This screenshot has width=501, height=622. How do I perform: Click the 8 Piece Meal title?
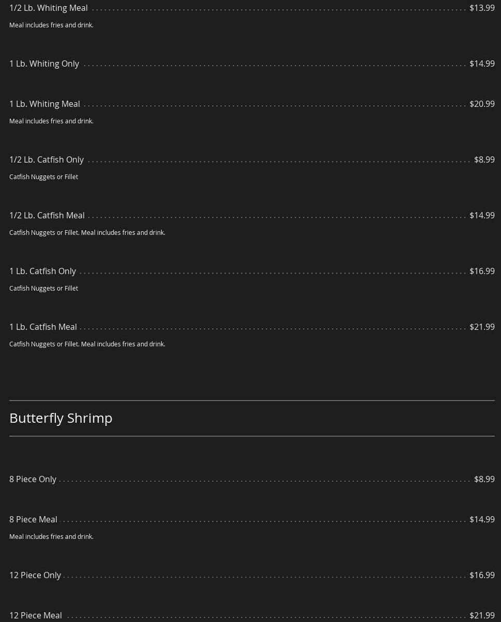point(34,519)
